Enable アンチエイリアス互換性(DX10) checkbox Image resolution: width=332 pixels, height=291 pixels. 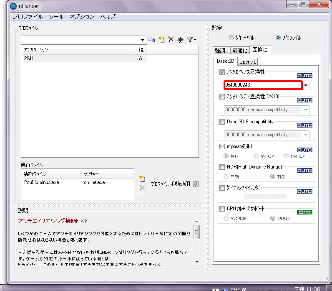[222, 97]
